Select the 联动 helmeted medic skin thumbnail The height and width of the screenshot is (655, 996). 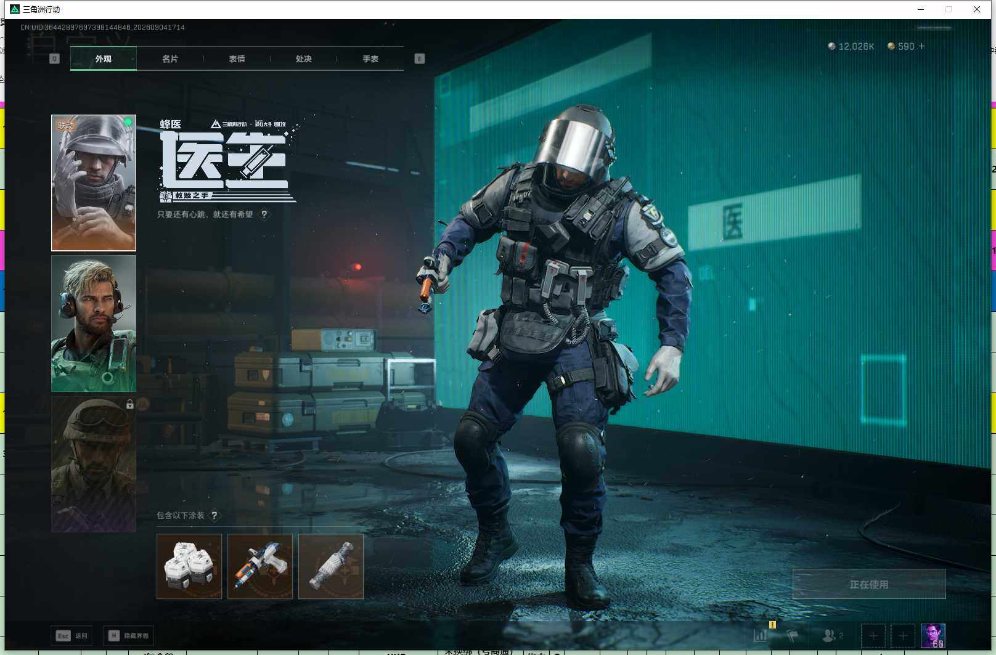click(x=94, y=183)
